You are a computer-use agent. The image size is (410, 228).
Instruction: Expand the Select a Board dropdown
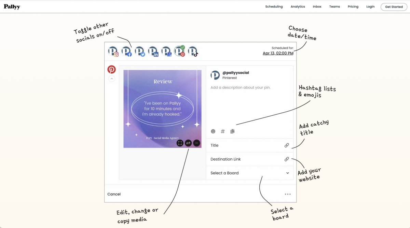[287, 173]
